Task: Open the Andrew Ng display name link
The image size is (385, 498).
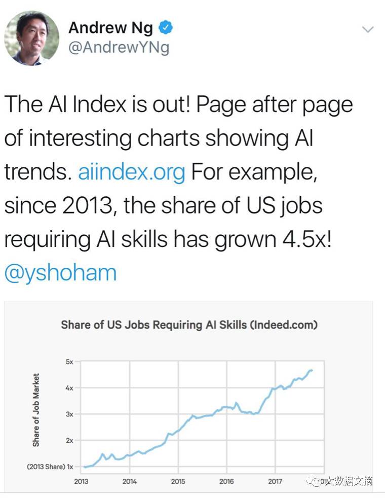Action: (110, 28)
